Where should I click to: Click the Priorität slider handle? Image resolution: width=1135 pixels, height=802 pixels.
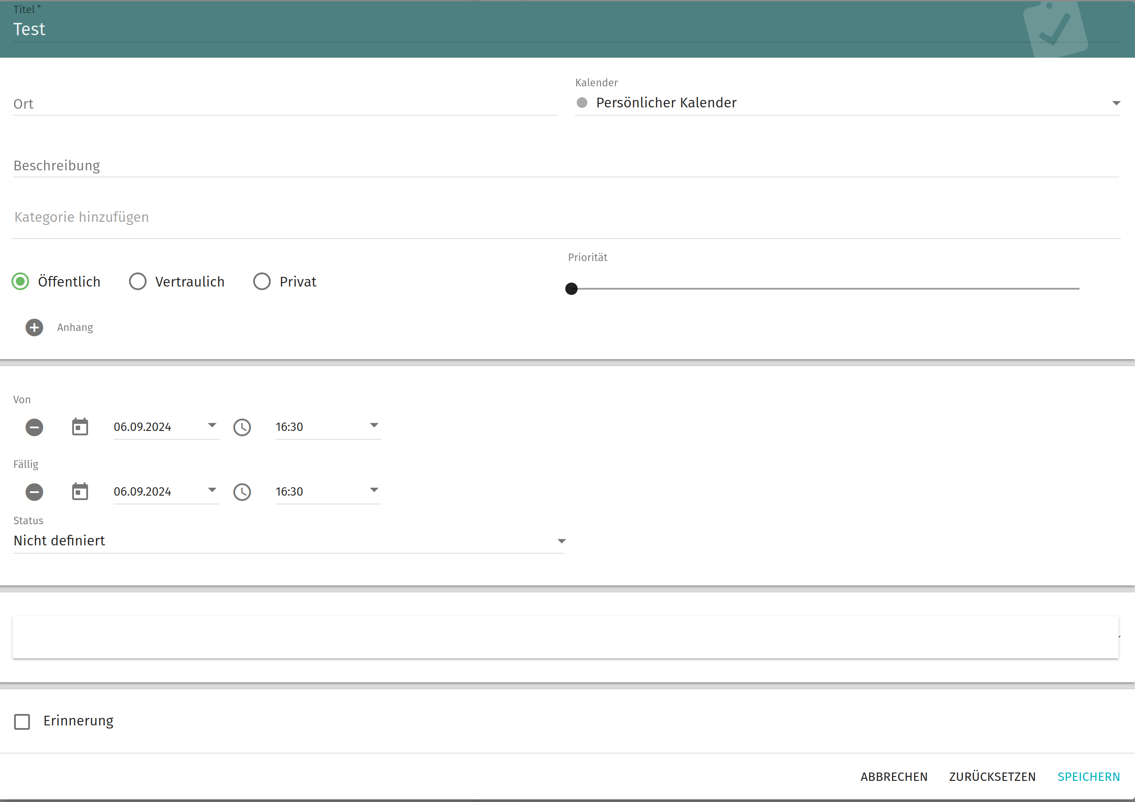(571, 289)
